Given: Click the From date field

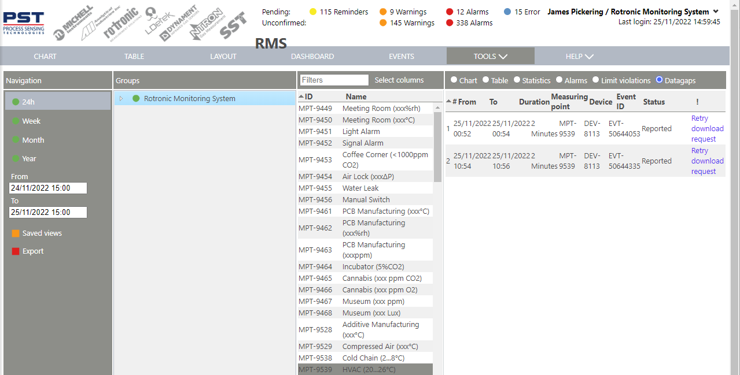Looking at the screenshot, I should point(48,188).
